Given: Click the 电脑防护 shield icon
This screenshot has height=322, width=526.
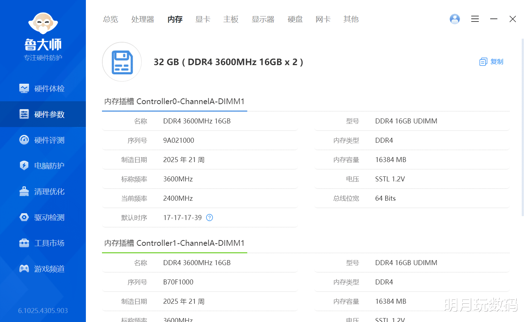Looking at the screenshot, I should tap(24, 166).
